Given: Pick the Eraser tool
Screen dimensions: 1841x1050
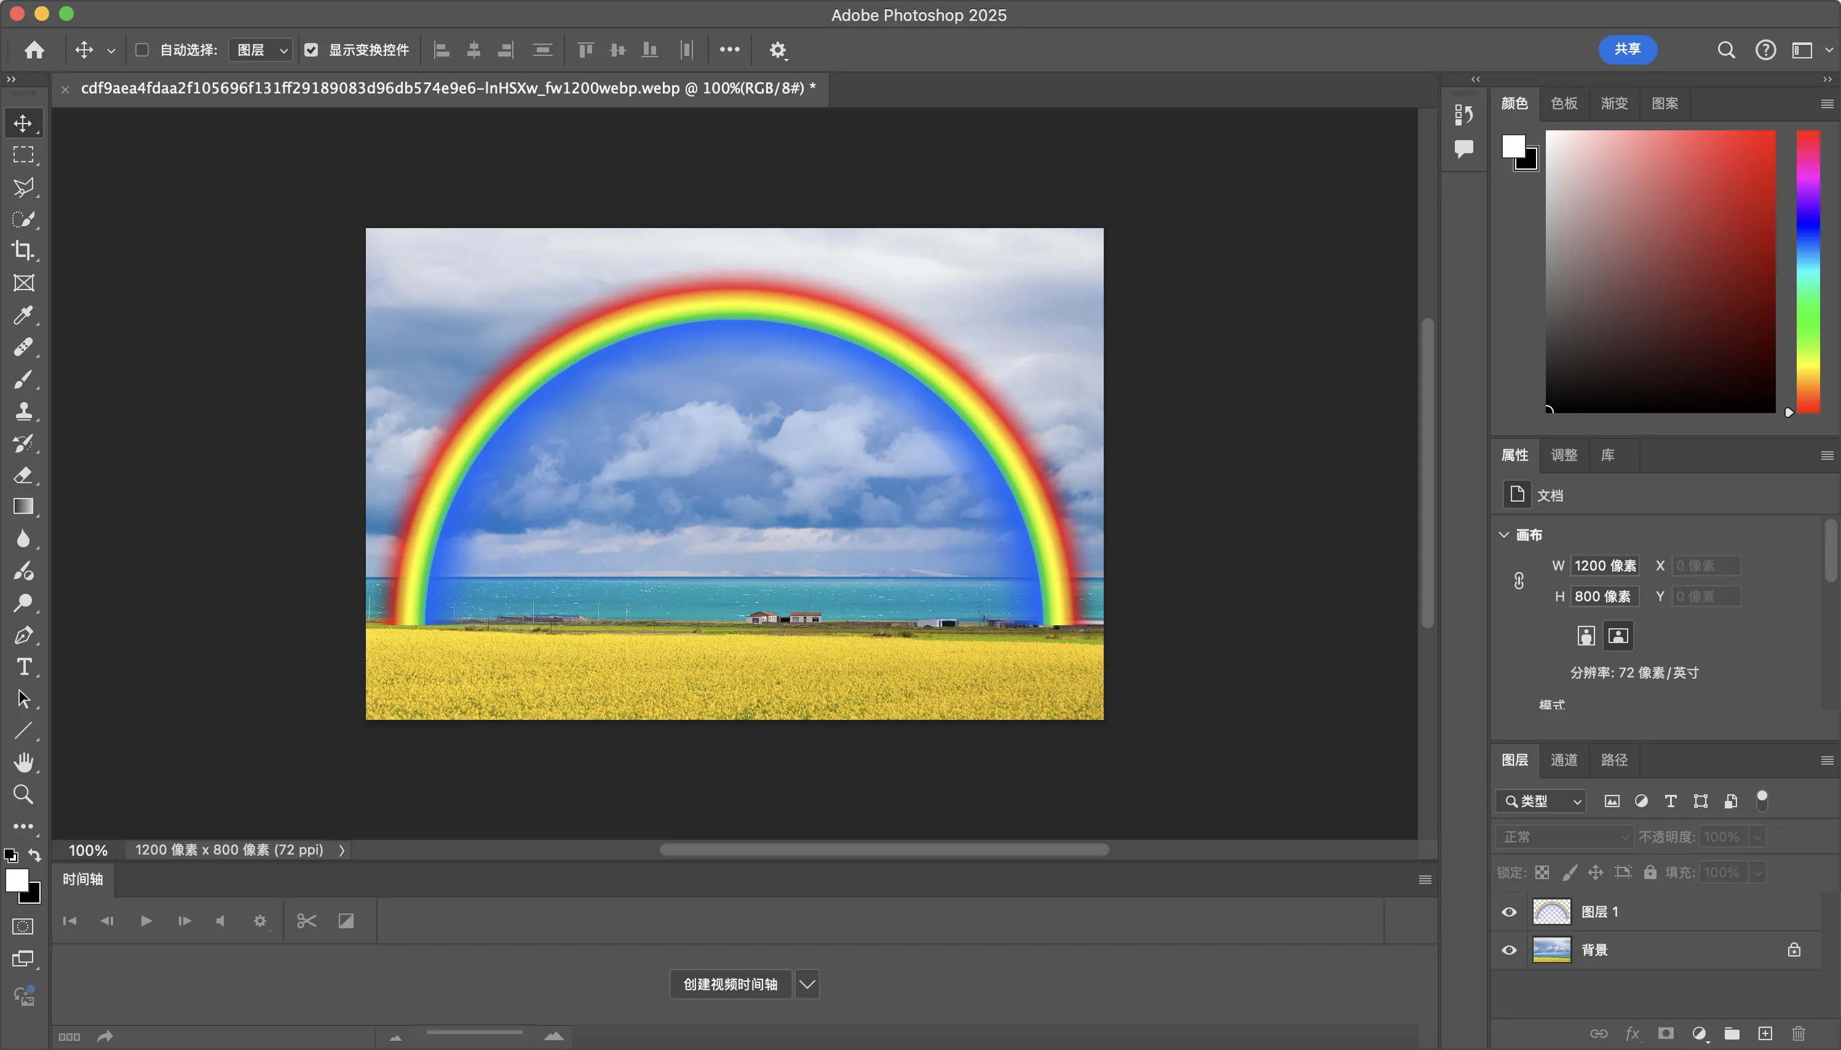Looking at the screenshot, I should (x=23, y=475).
